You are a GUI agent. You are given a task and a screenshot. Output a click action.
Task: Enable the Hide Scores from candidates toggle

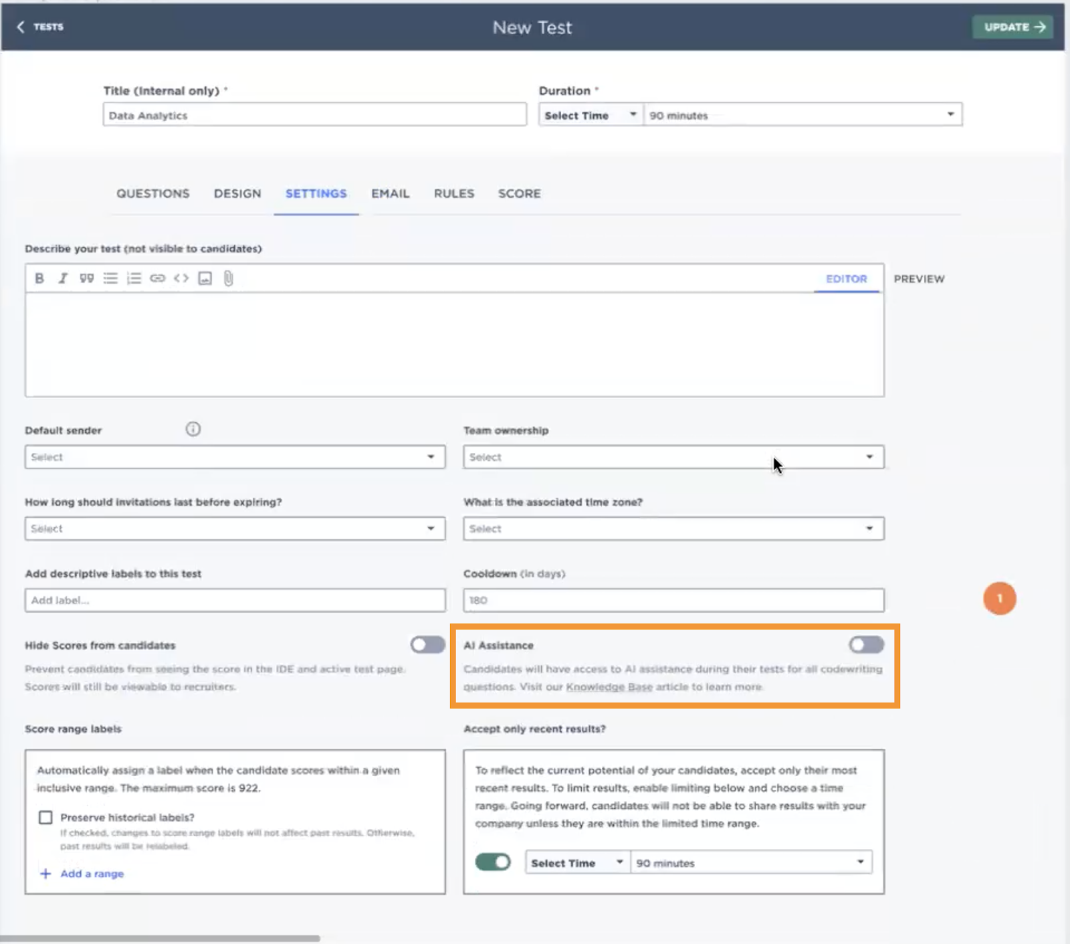(427, 645)
